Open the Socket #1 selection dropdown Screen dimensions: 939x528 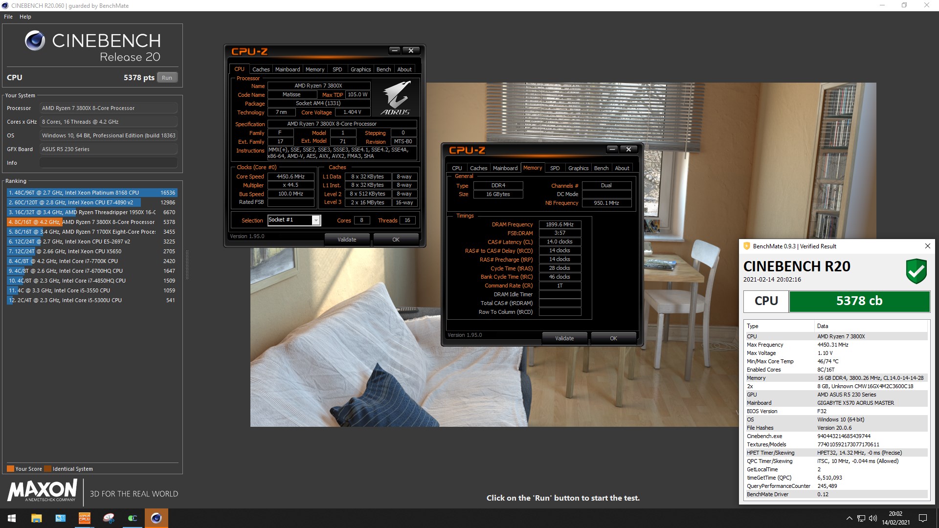tap(316, 220)
